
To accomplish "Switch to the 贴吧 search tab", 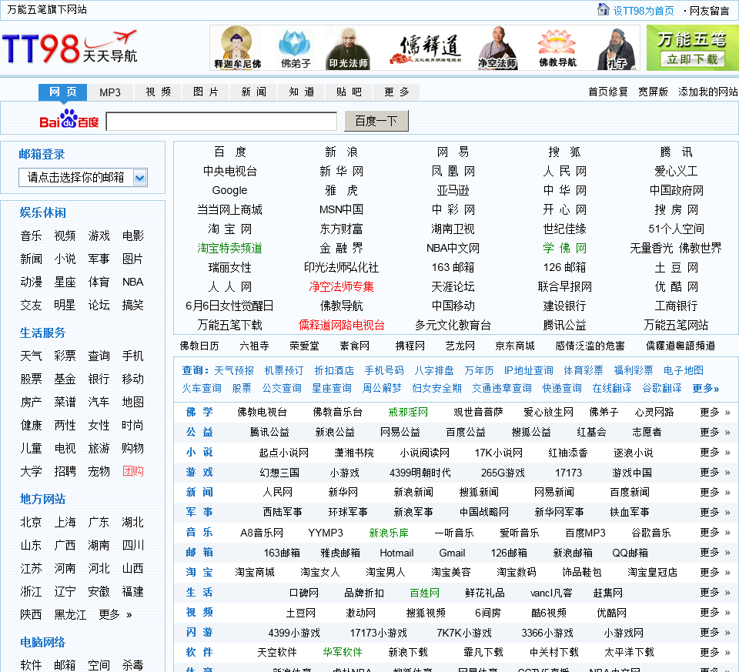I will click(349, 92).
